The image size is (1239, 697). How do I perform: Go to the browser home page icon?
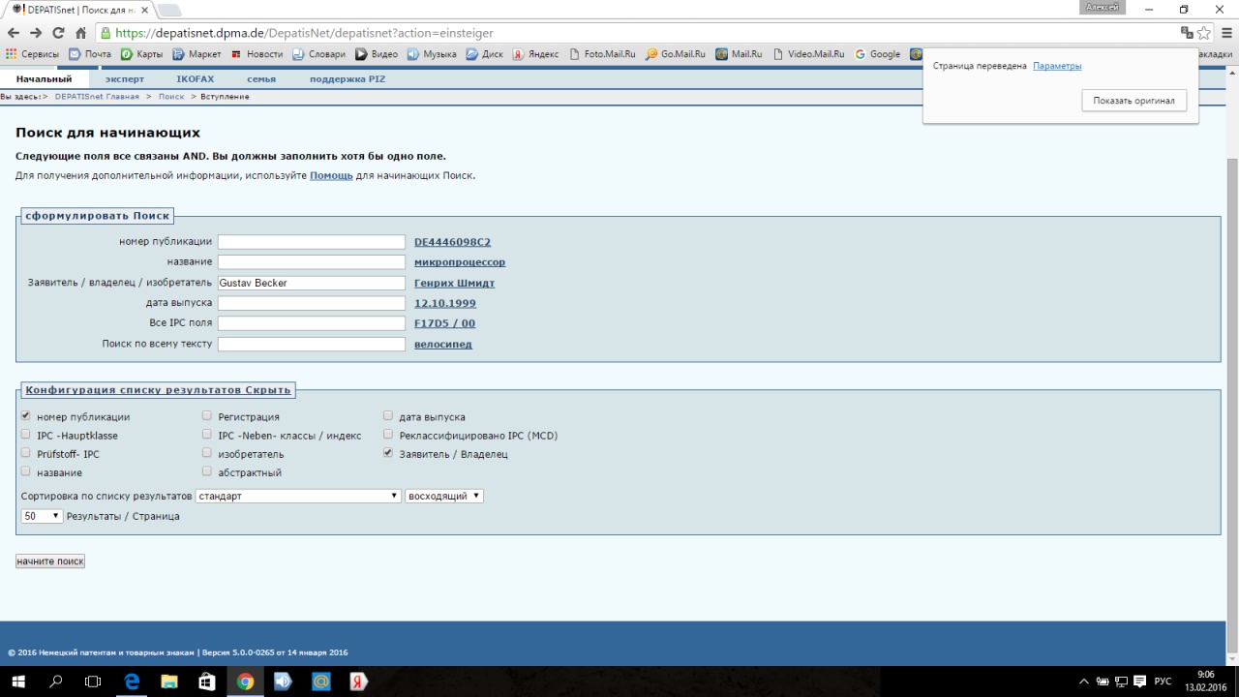81,32
